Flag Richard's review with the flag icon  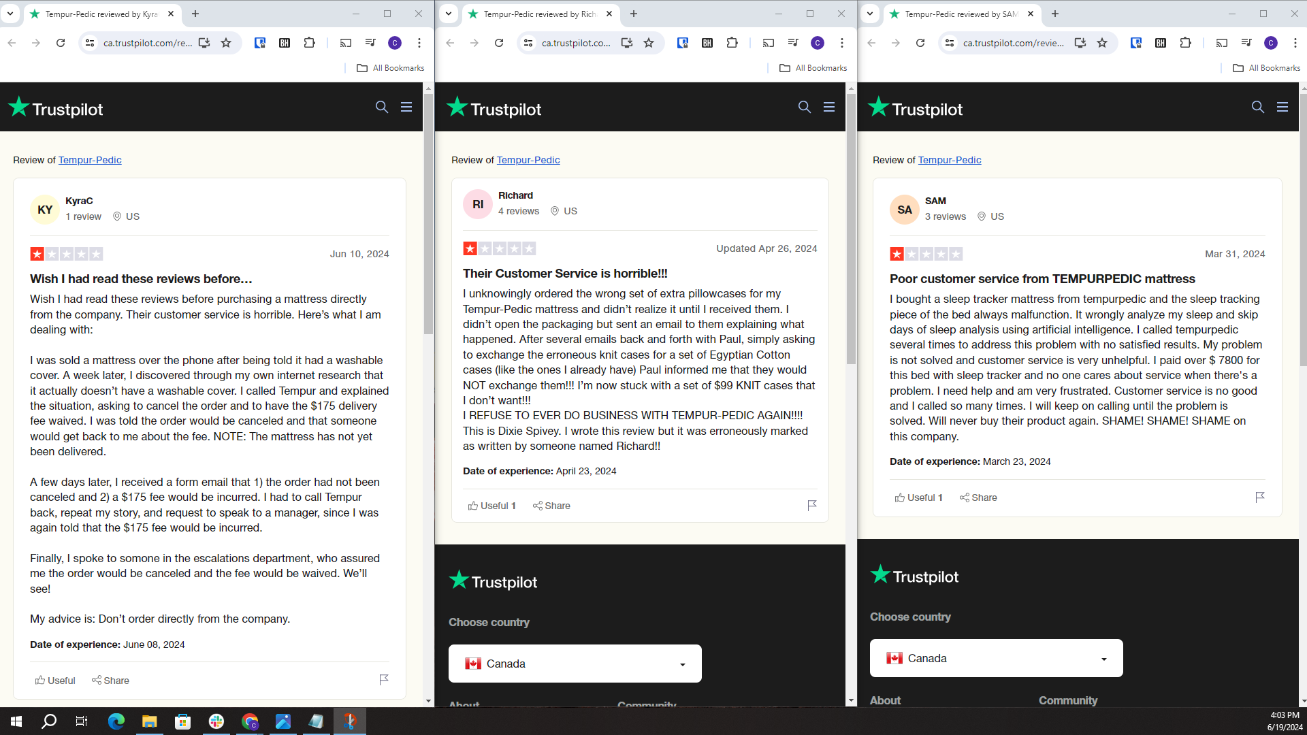click(x=812, y=505)
